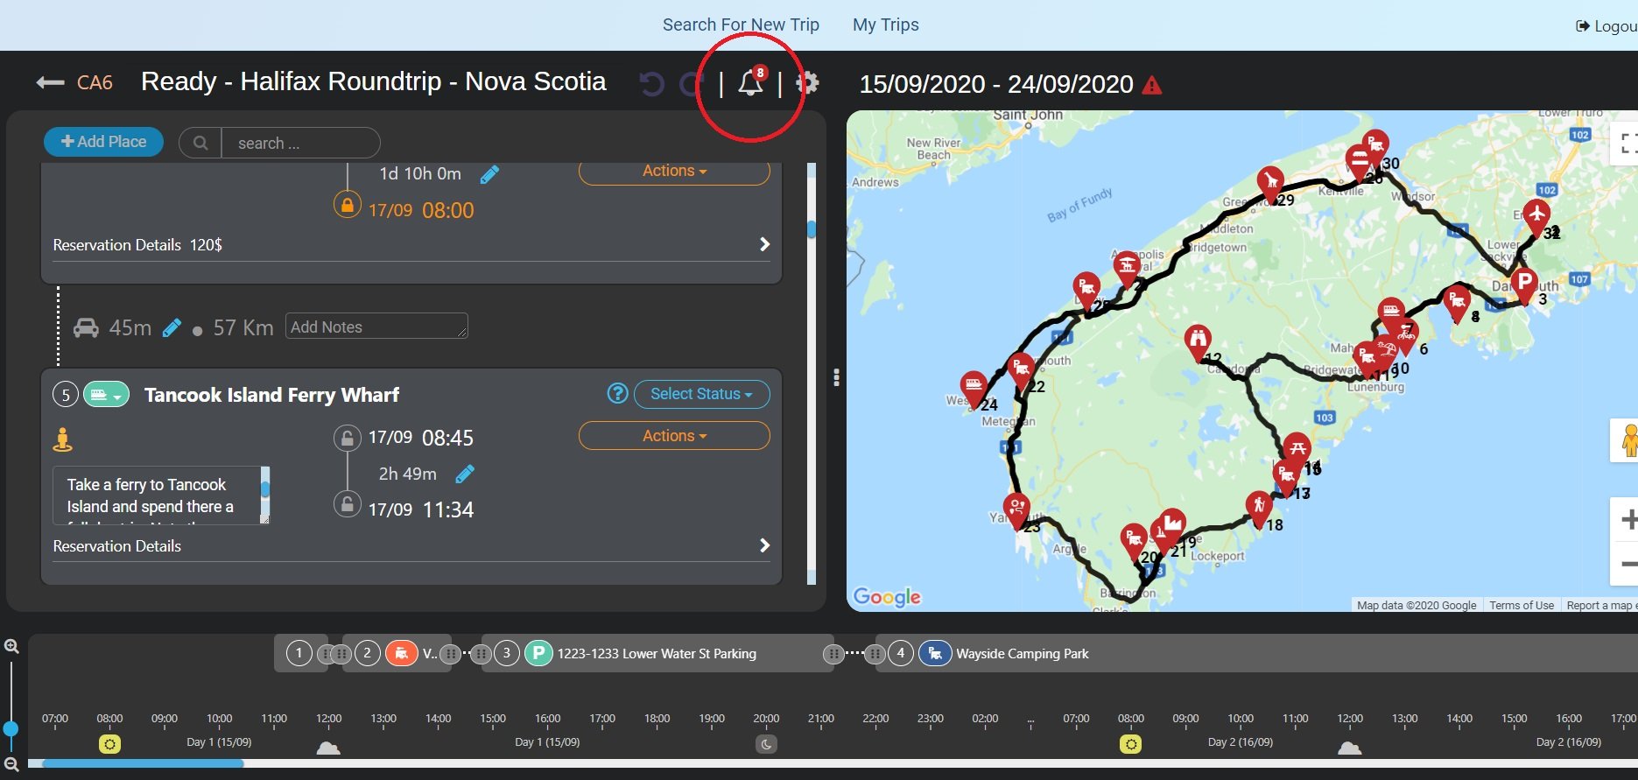Toggle the lock beside 17/09 08:45
This screenshot has width=1638, height=780.
(348, 438)
